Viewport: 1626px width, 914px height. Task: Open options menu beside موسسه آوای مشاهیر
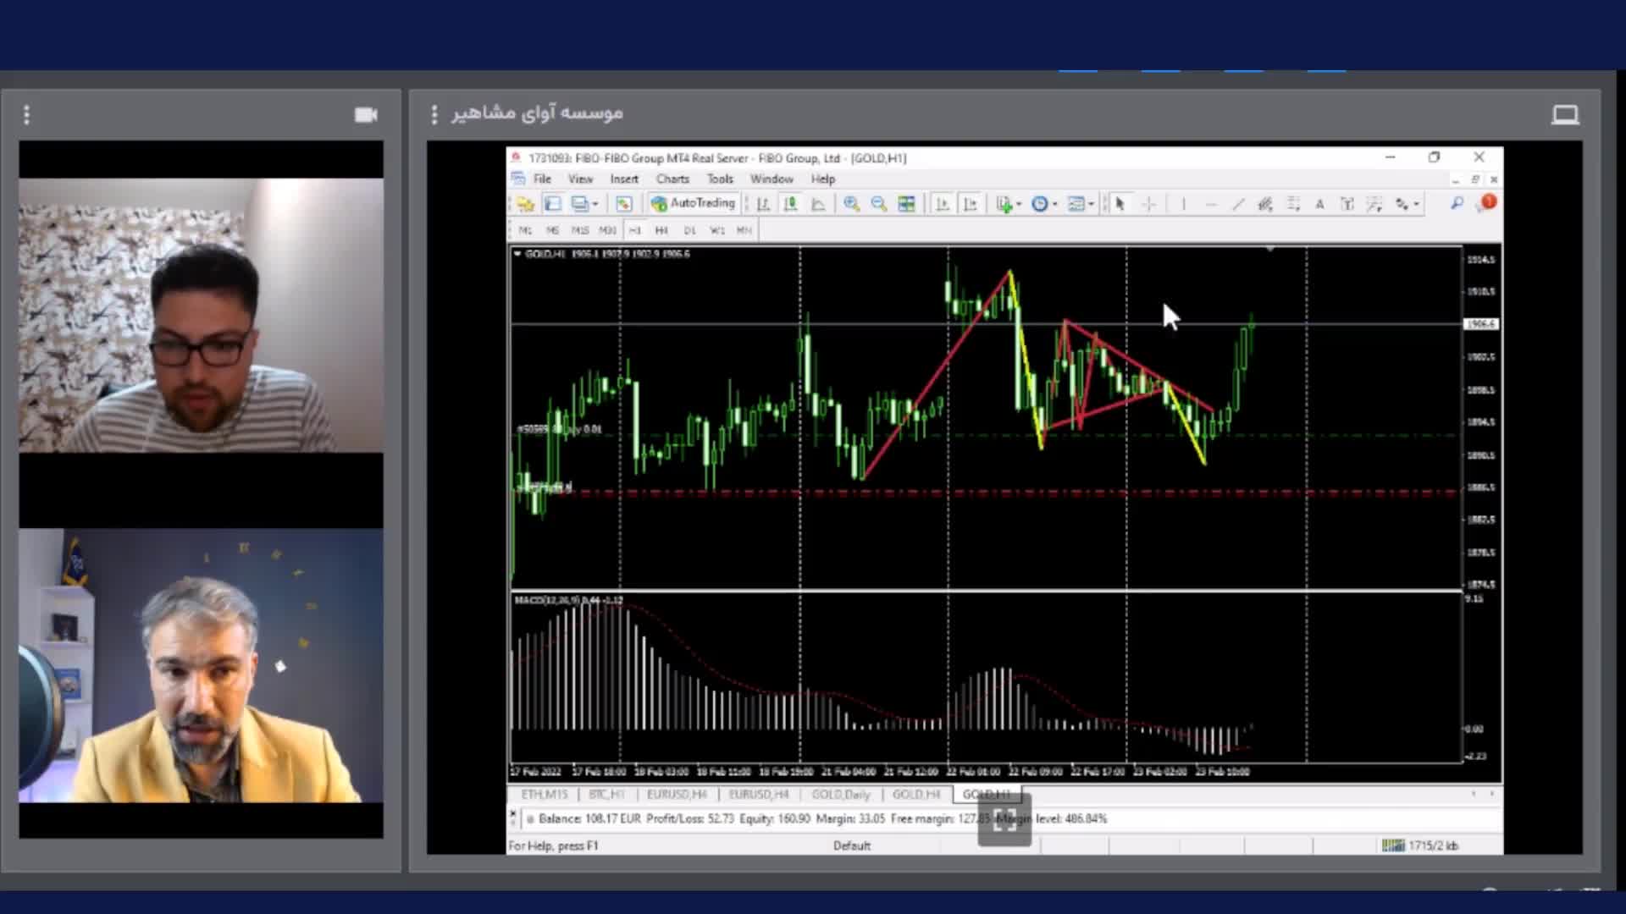coord(434,114)
